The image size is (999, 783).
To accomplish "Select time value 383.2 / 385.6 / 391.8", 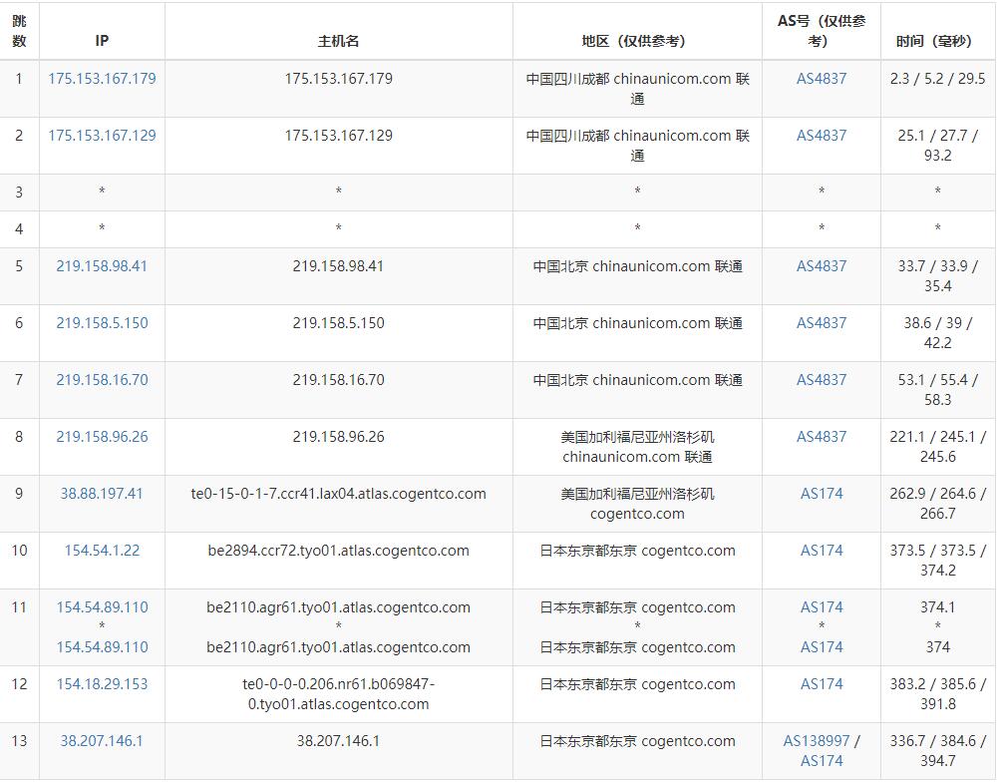I will [x=937, y=693].
